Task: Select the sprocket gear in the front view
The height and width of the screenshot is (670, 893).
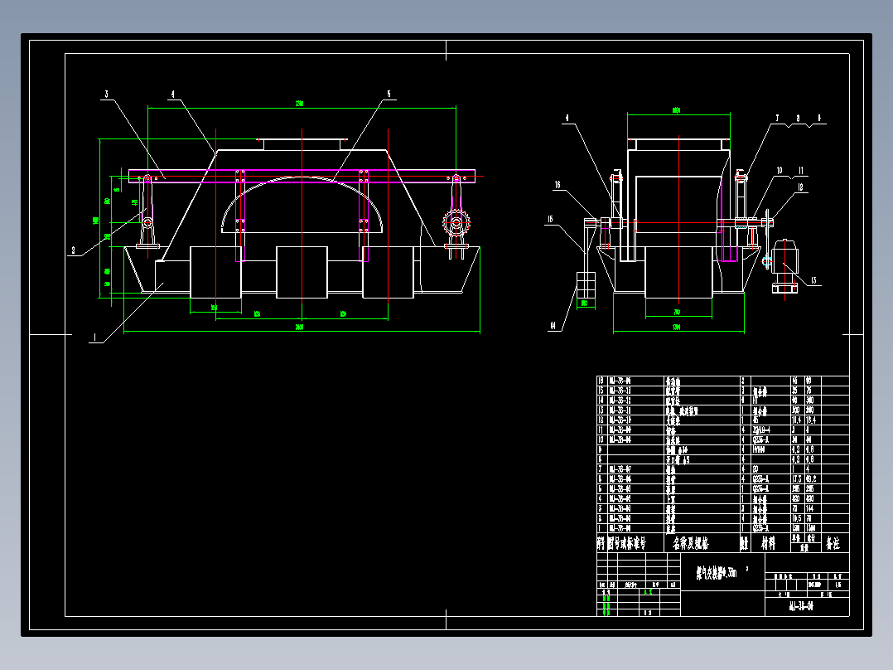Action: coord(456,223)
